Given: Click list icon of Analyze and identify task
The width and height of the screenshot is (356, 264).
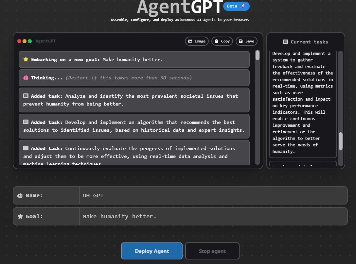Looking at the screenshot, I should pos(26,96).
